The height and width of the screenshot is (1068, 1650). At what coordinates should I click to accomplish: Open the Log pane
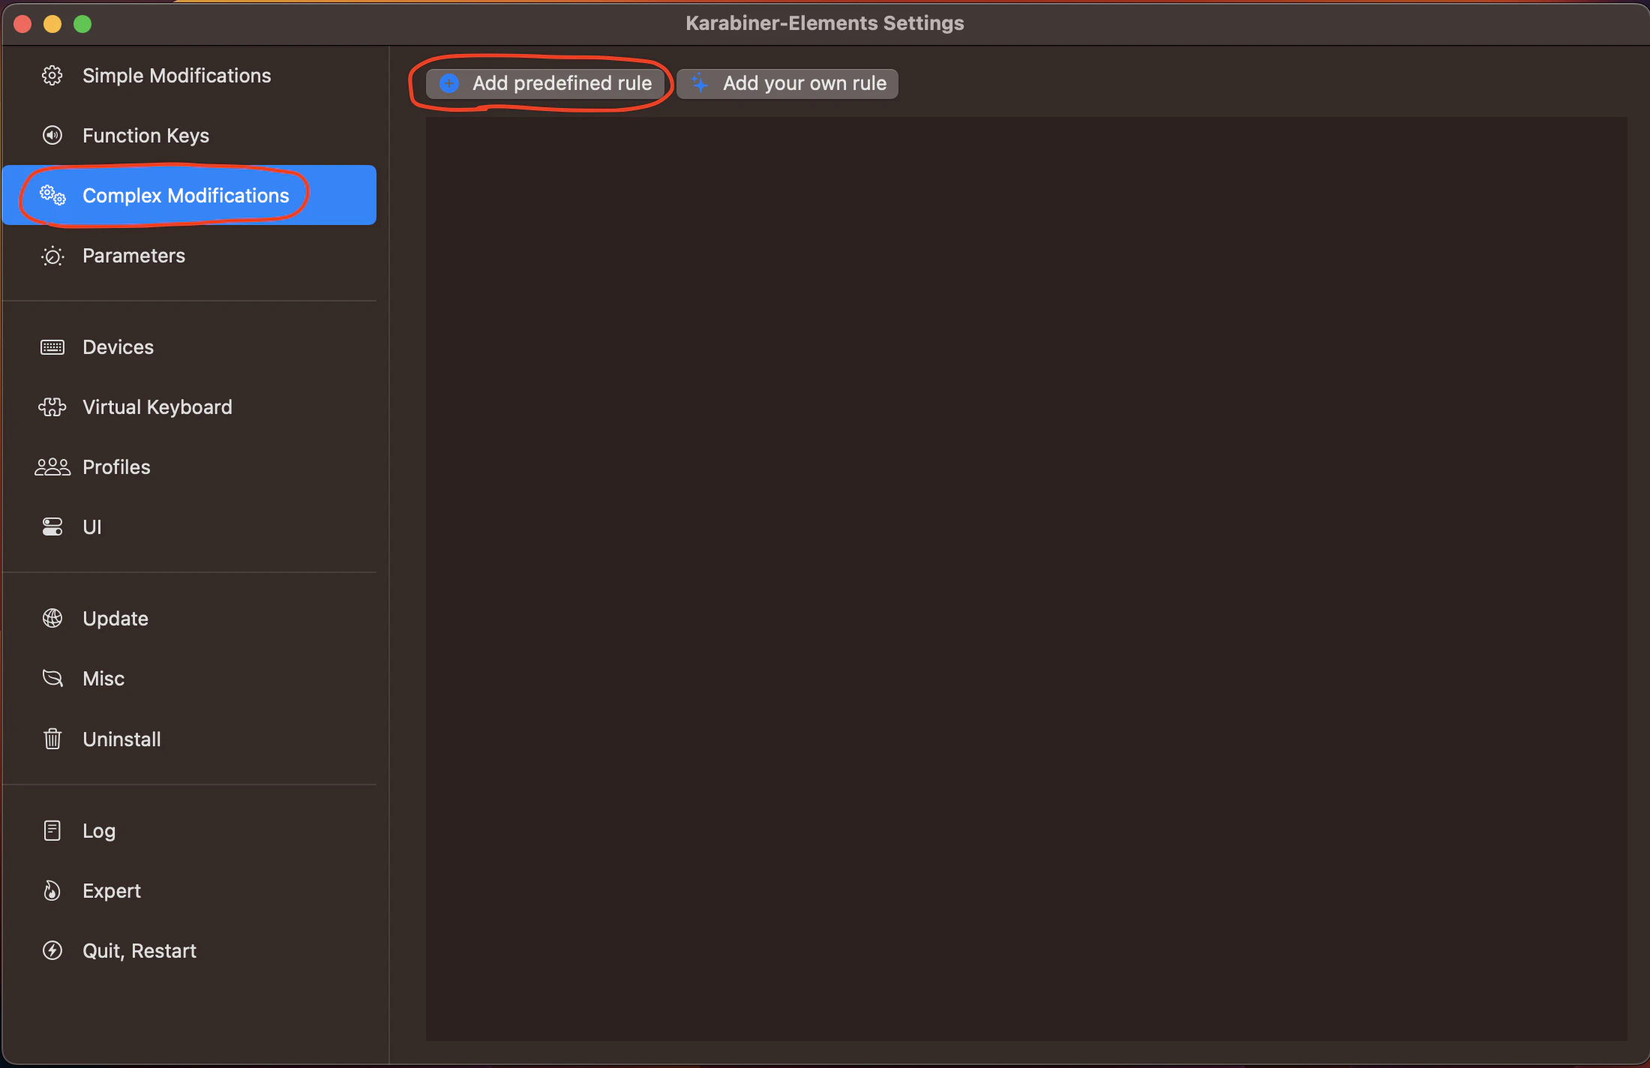[99, 831]
